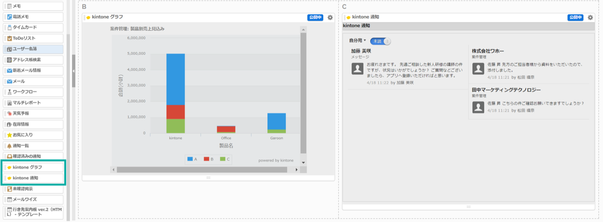This screenshot has width=603, height=222.
Task: Click the blue segment of Garoon bar
Action: point(277,121)
